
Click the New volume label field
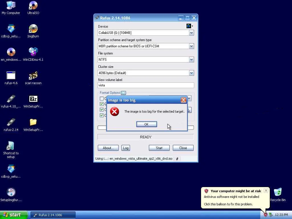[146, 85]
